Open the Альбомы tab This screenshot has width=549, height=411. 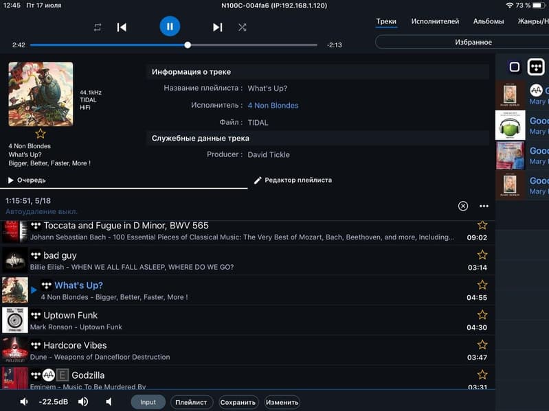[489, 21]
